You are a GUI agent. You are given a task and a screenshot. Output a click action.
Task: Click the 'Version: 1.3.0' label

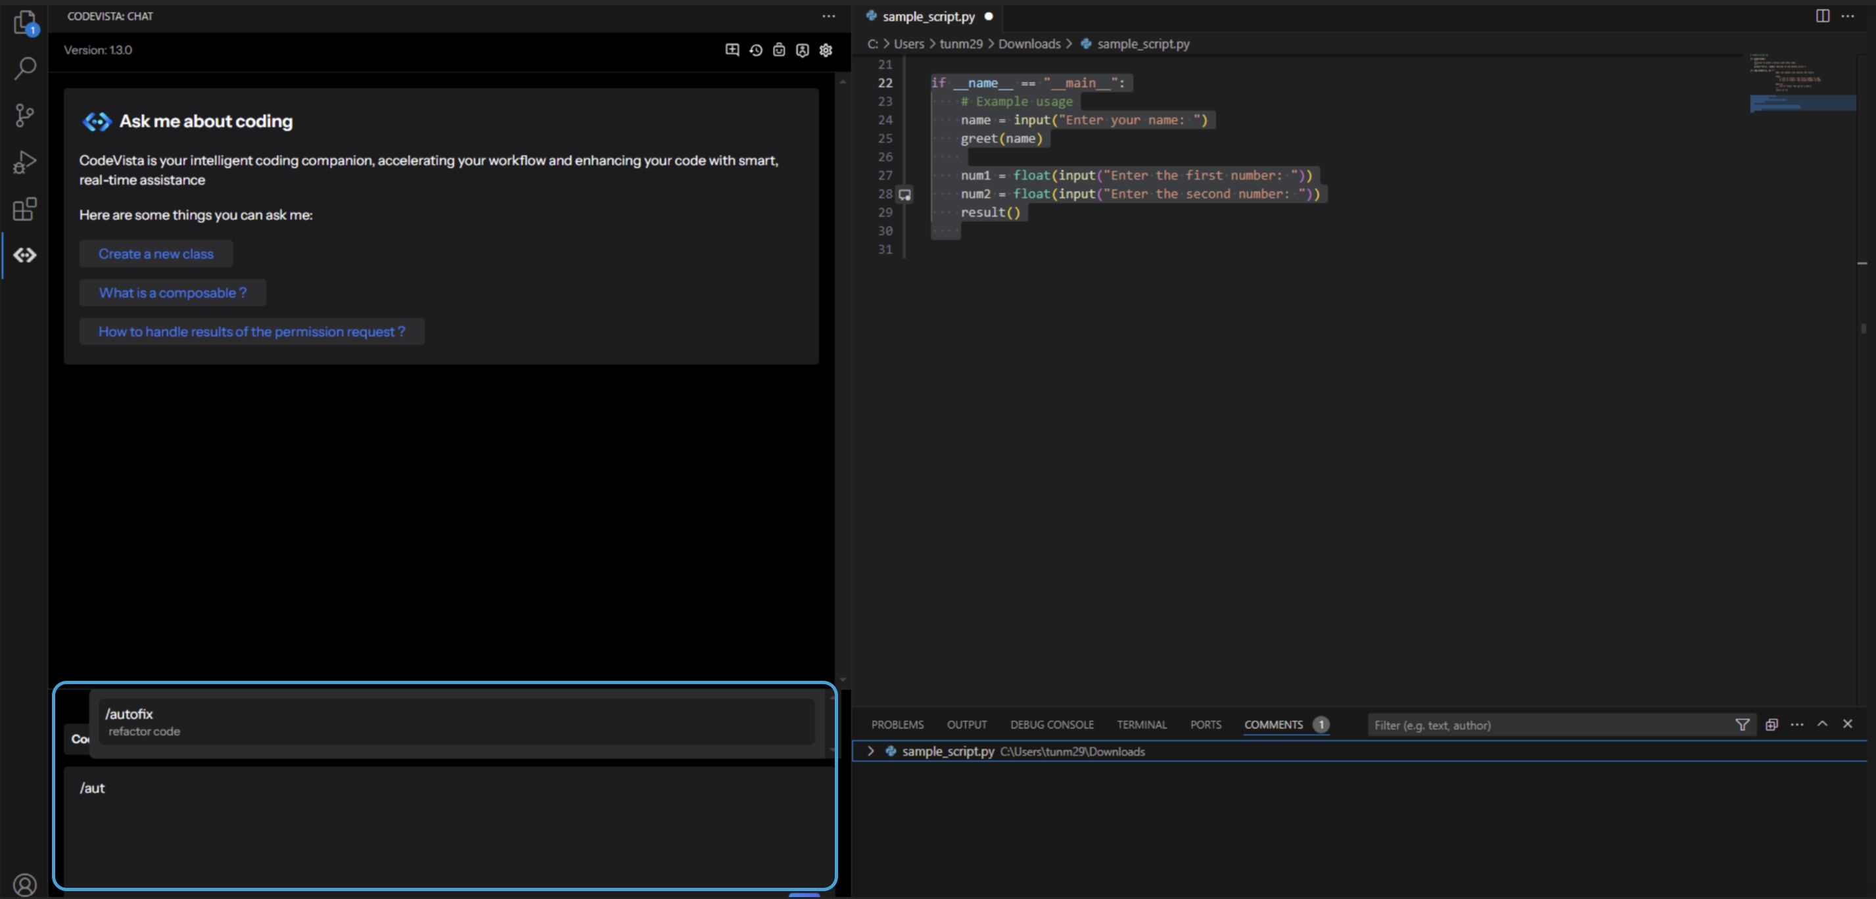97,50
